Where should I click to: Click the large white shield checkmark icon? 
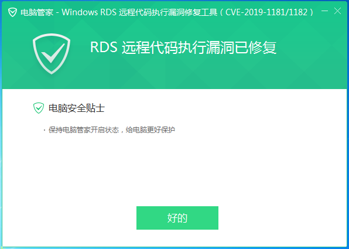click(52, 54)
